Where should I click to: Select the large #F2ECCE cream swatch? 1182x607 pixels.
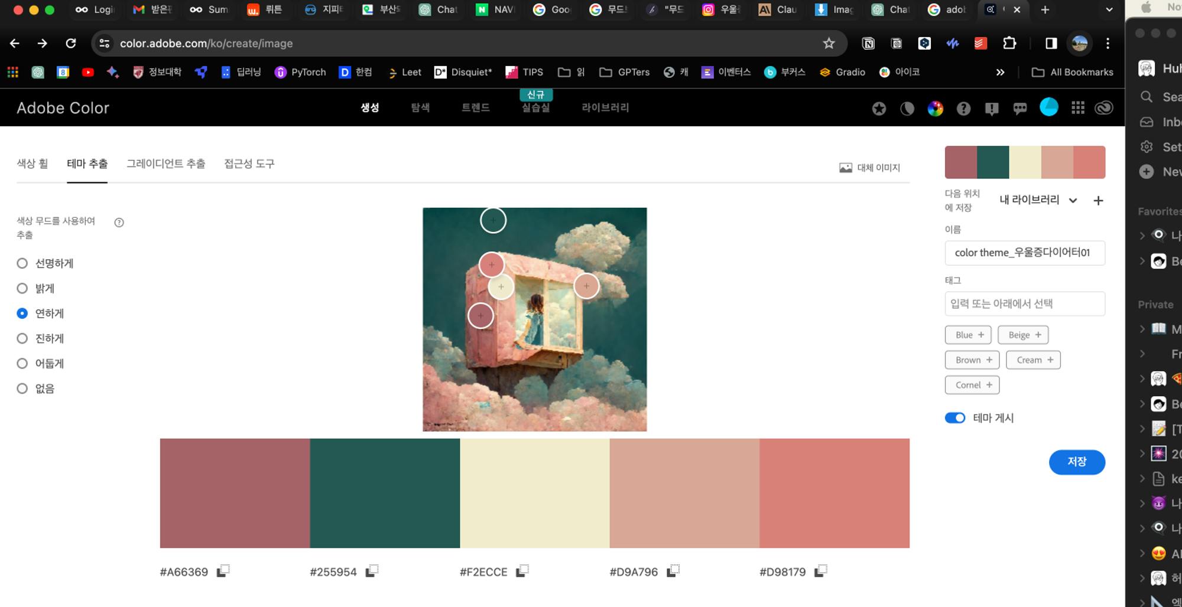click(535, 493)
